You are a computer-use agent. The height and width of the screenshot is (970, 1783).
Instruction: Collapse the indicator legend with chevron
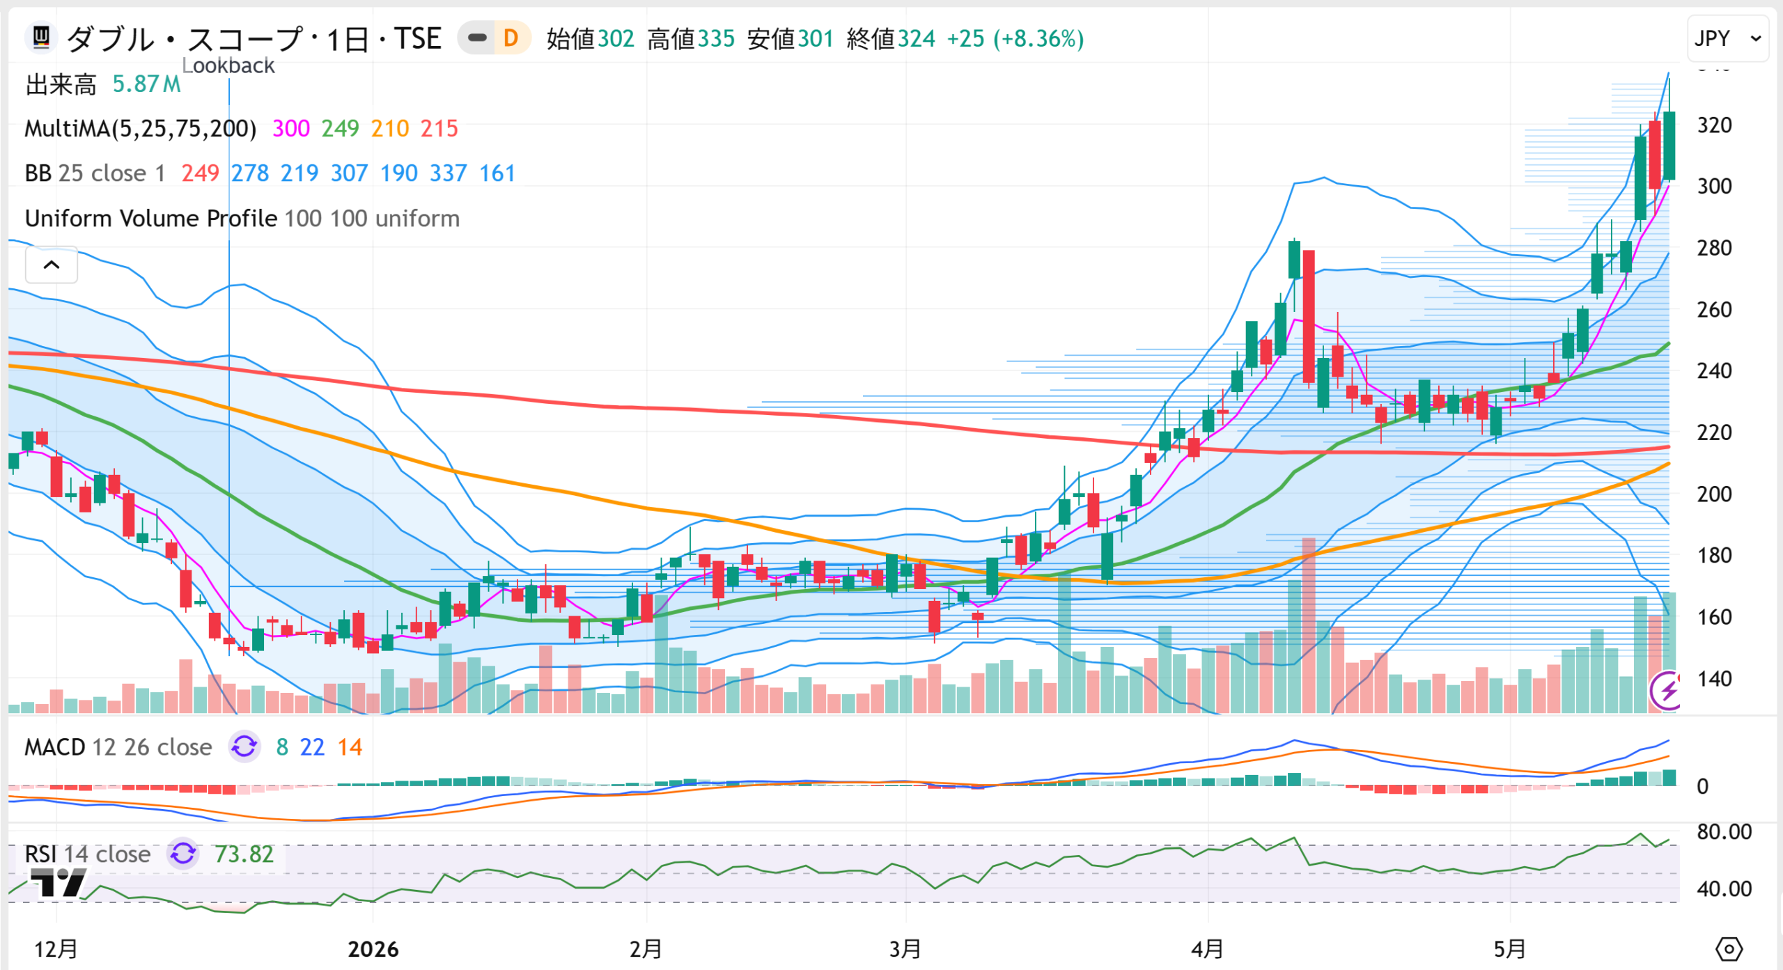pyautogui.click(x=52, y=265)
